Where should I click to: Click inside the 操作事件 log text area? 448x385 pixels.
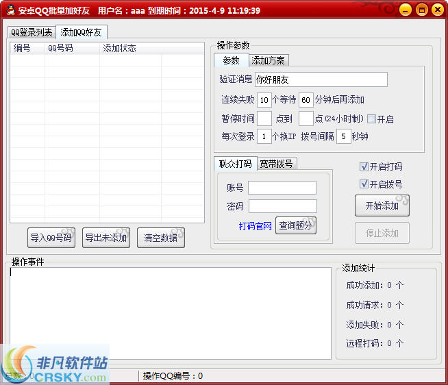(x=171, y=314)
